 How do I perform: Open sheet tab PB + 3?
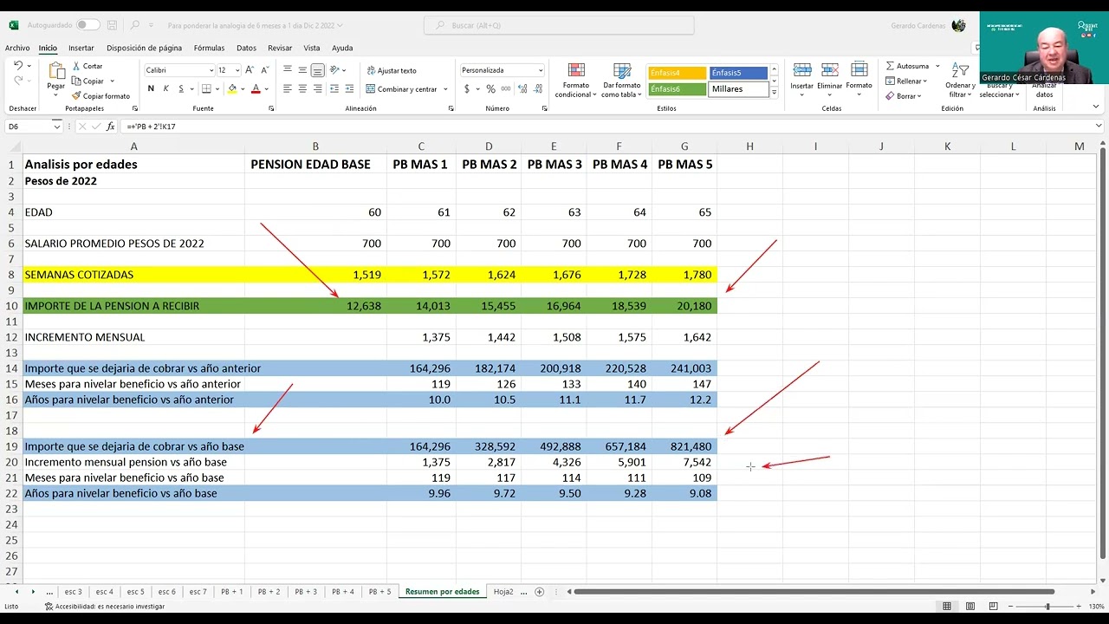[x=306, y=592]
